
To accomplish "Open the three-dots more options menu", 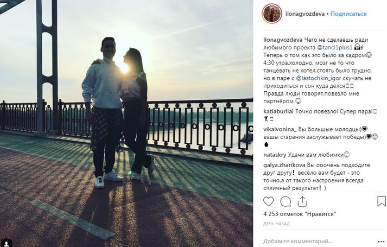I will coord(381,242).
